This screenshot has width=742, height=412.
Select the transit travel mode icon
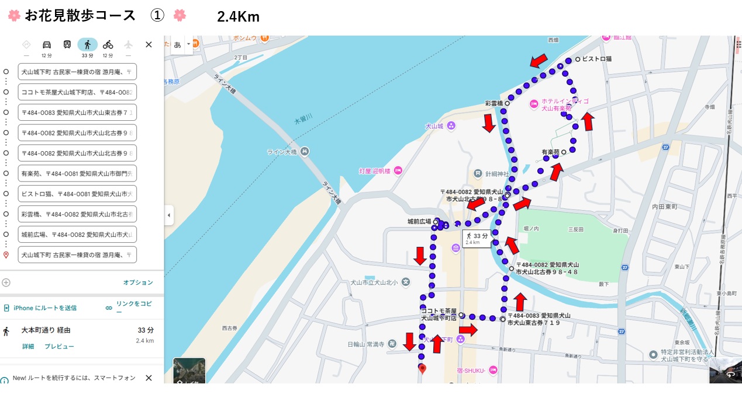click(x=67, y=45)
